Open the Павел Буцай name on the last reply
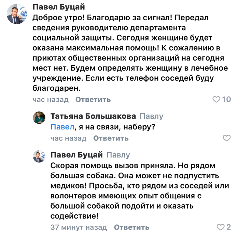This screenshot has height=235, width=239. (76, 155)
